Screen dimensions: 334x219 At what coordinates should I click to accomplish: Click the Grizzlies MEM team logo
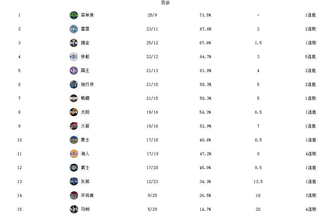tap(74, 182)
